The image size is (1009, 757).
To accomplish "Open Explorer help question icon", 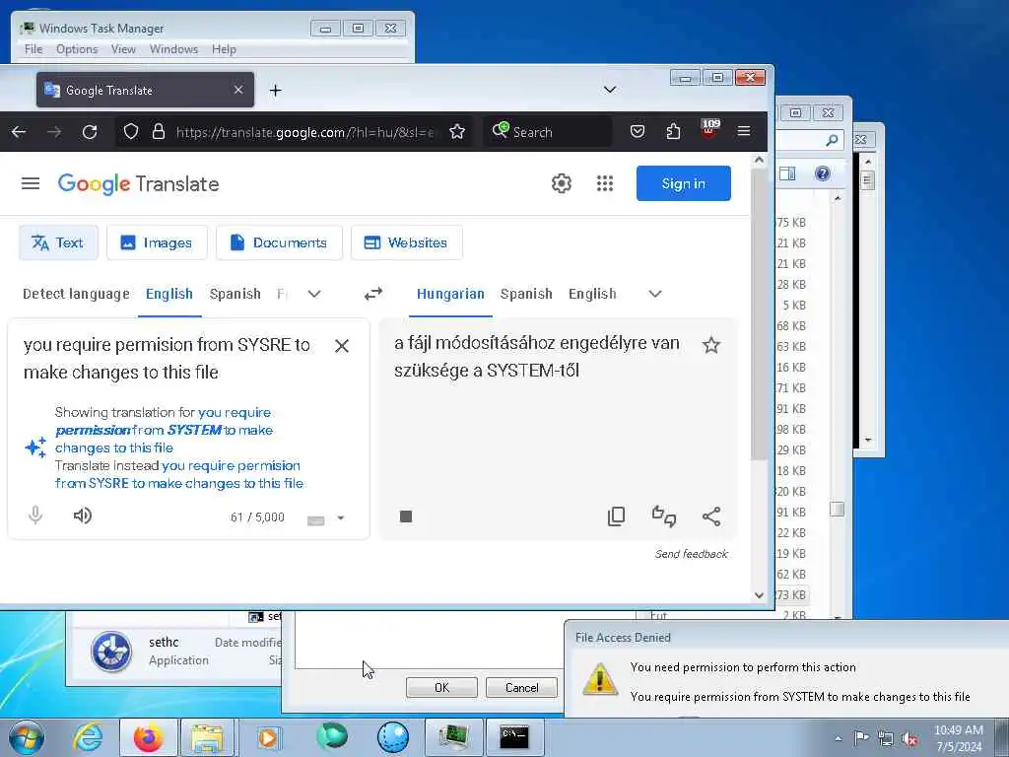I will (823, 173).
